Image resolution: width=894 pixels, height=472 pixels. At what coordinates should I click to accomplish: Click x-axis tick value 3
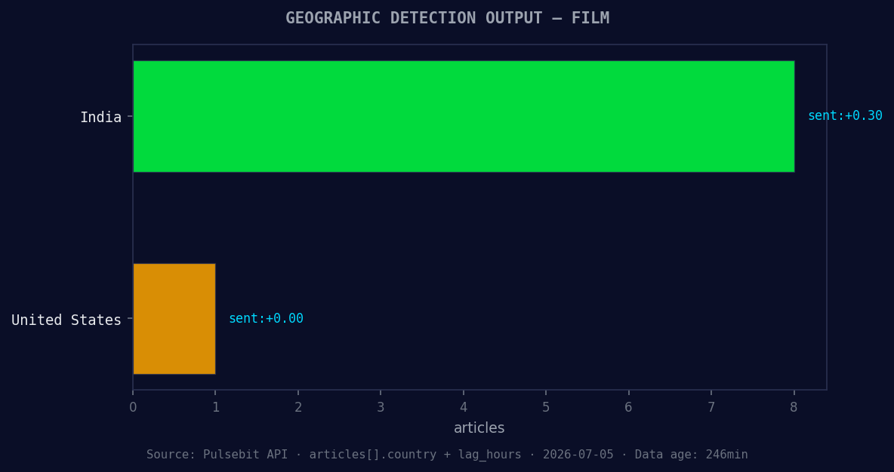pyautogui.click(x=381, y=407)
